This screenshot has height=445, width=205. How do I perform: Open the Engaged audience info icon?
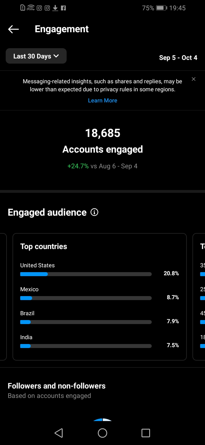94,212
